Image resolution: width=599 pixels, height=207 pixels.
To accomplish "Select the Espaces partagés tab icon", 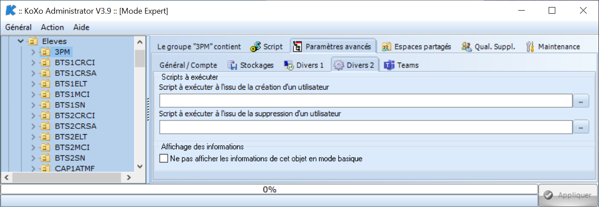I will click(x=387, y=46).
